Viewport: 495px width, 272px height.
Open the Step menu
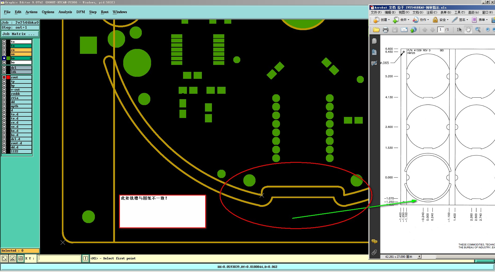point(93,12)
